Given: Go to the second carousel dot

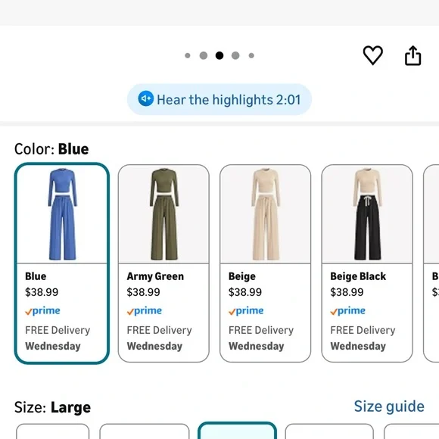Looking at the screenshot, I should (204, 55).
